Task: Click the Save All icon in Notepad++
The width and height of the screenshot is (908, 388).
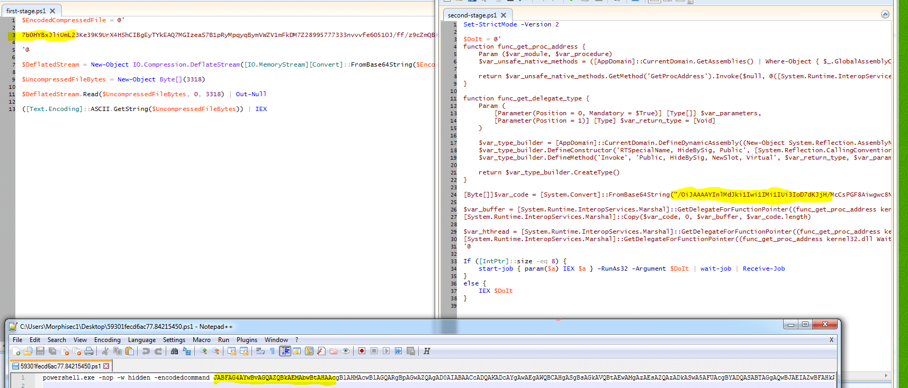Action: [x=52, y=351]
